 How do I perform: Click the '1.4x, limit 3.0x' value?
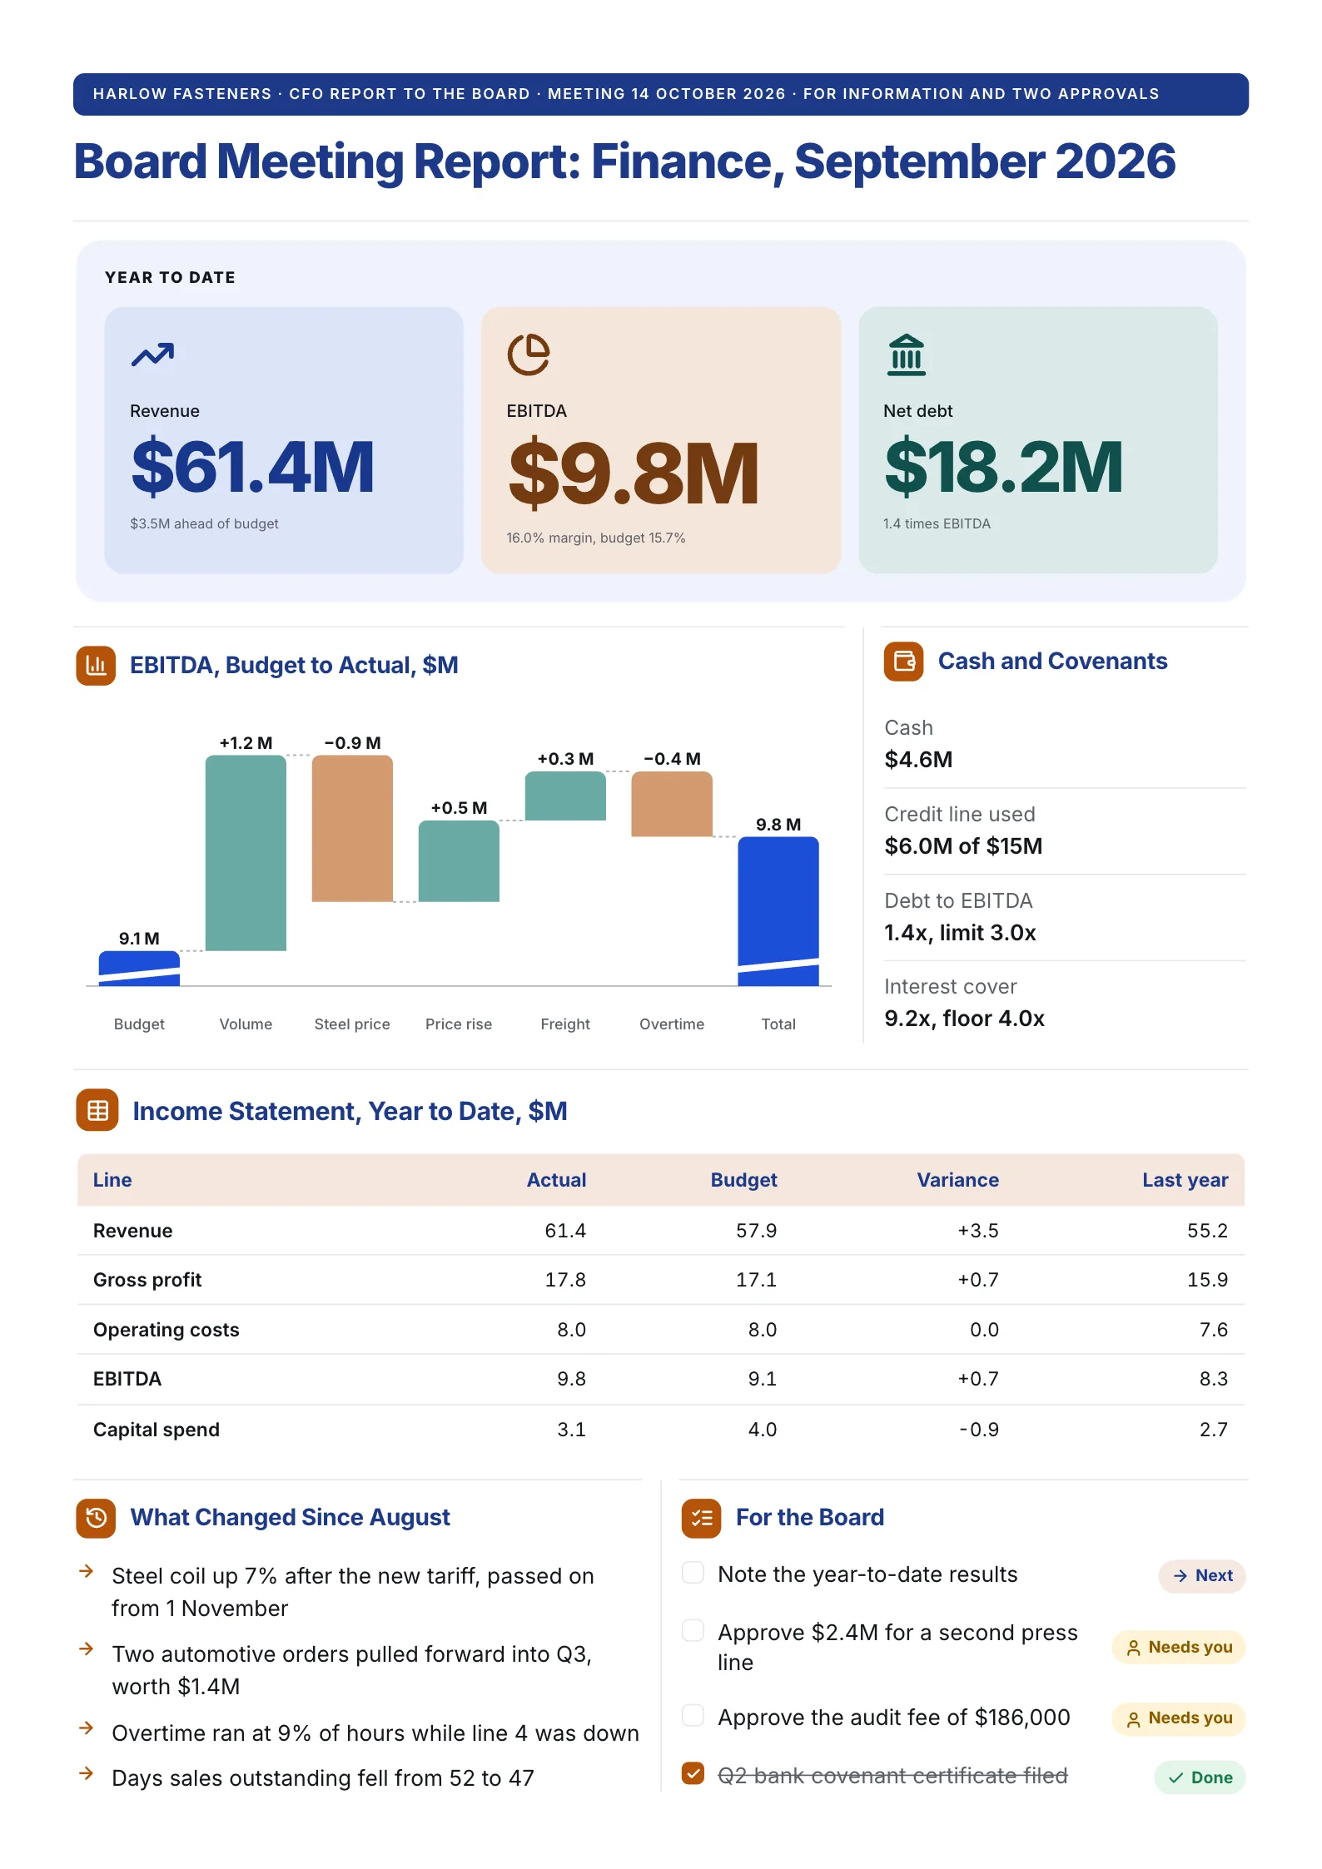click(x=960, y=933)
